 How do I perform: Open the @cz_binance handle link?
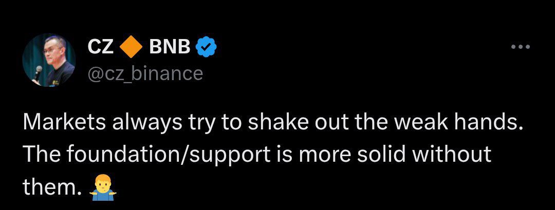145,73
